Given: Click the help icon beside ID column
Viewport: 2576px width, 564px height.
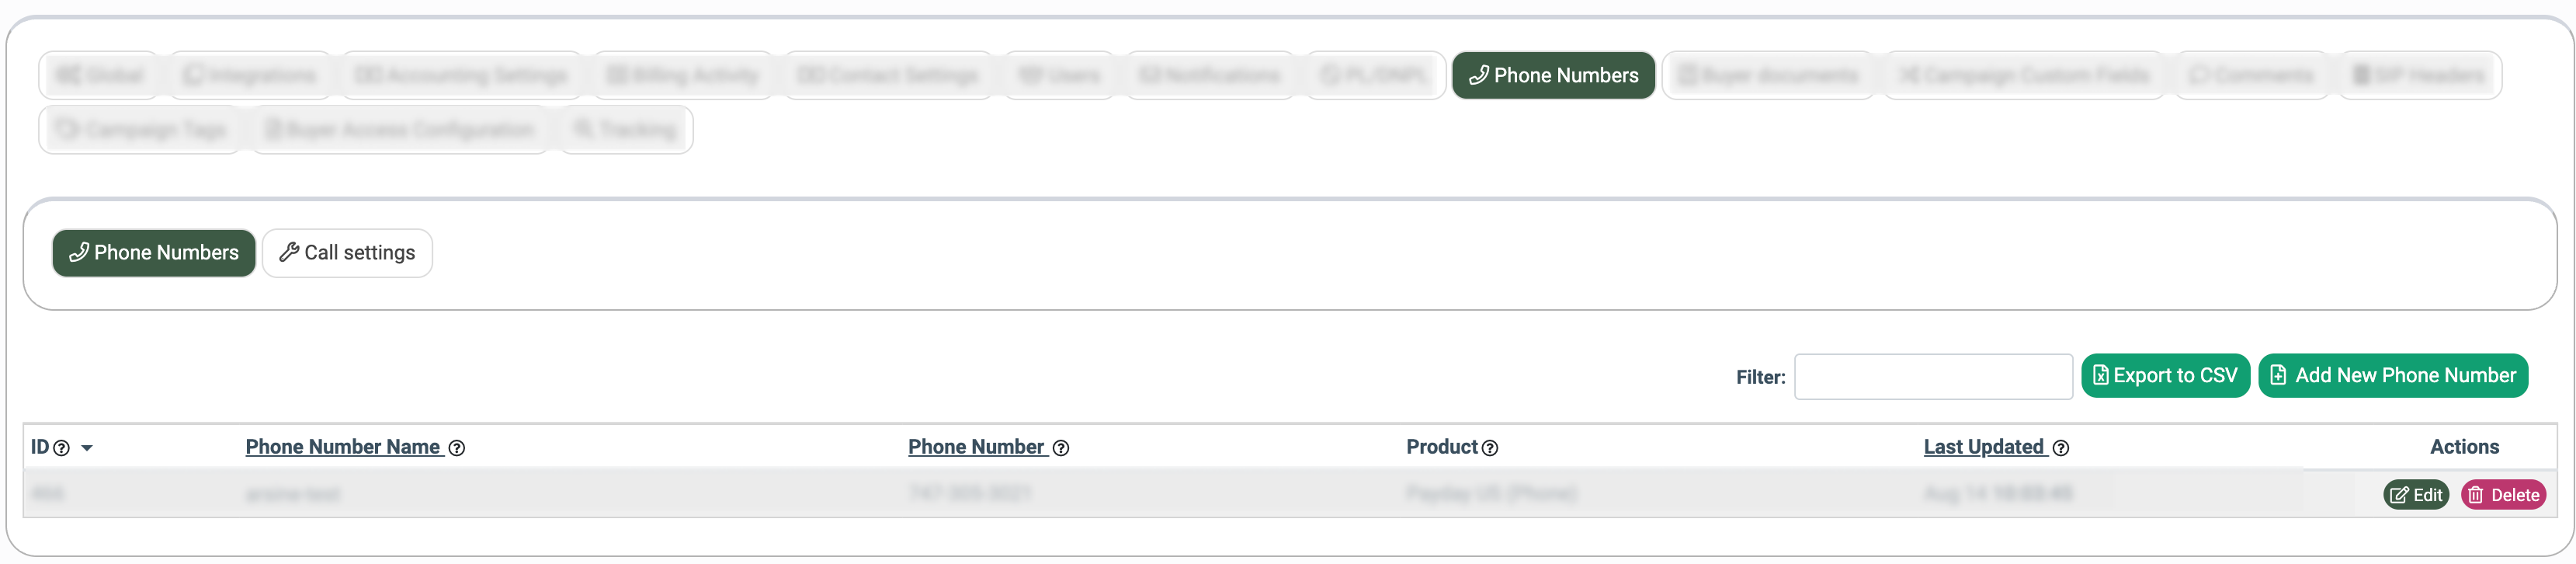Looking at the screenshot, I should tap(61, 448).
